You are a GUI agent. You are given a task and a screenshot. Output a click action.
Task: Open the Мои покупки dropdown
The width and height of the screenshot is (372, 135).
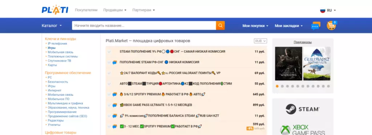(255, 26)
